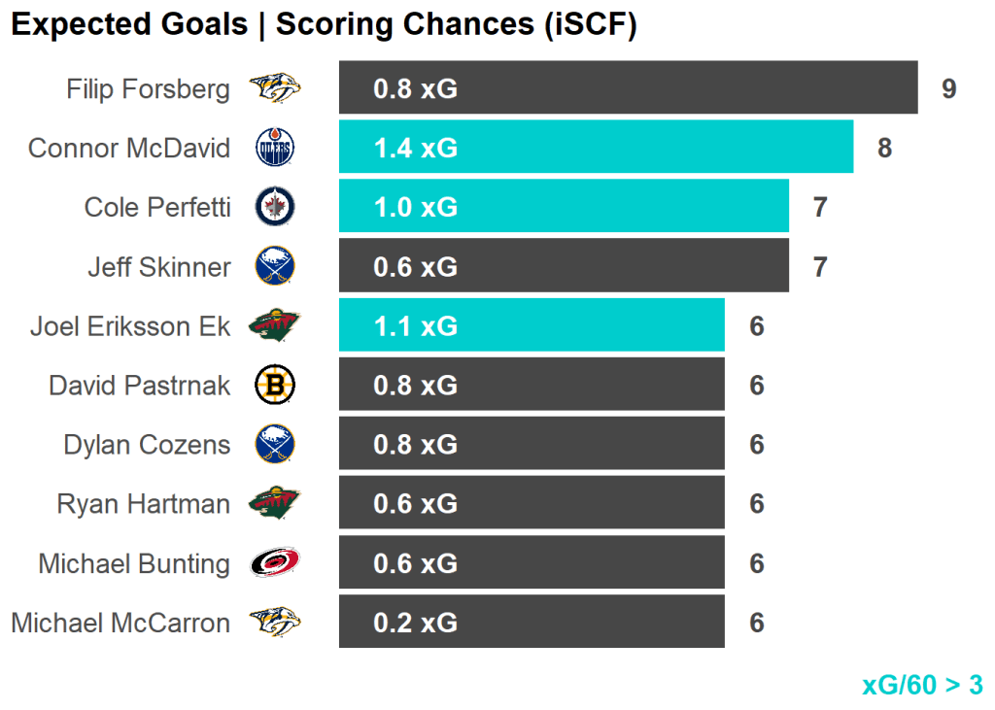The width and height of the screenshot is (995, 710).
Task: Click Joel Eriksson Ek's 1.1 xG bar
Action: [x=532, y=325]
